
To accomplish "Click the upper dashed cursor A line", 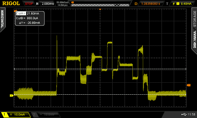I will coord(100,69).
